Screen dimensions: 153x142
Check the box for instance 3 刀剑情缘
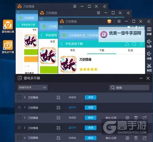(19, 128)
